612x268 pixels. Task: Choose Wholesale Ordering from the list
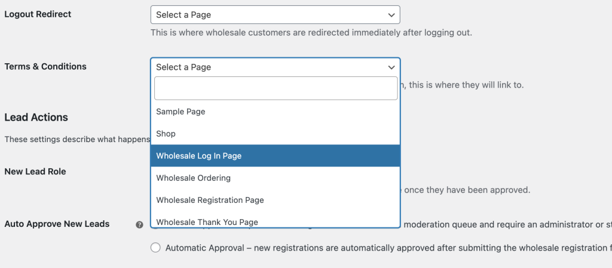[193, 178]
